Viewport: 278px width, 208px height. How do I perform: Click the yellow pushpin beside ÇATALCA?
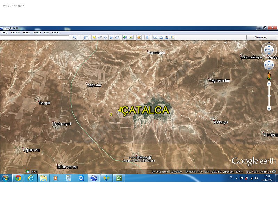click(120, 110)
